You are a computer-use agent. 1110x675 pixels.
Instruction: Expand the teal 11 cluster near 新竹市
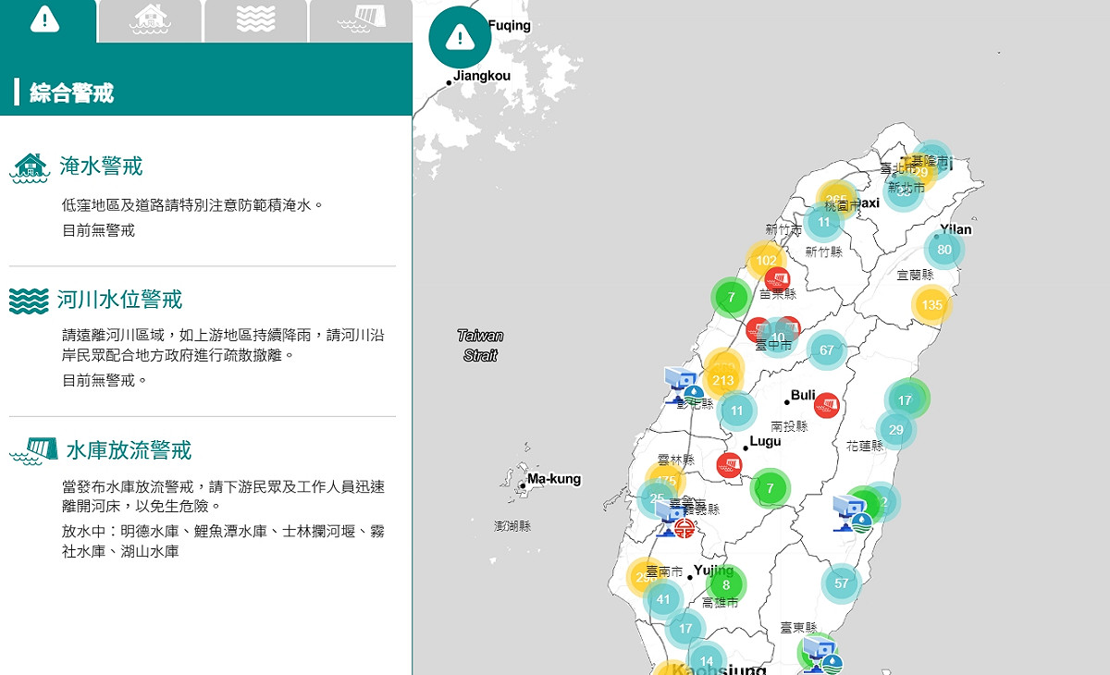823,222
